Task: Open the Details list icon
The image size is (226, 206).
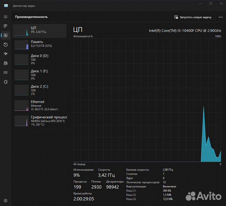Action: click(x=5, y=72)
